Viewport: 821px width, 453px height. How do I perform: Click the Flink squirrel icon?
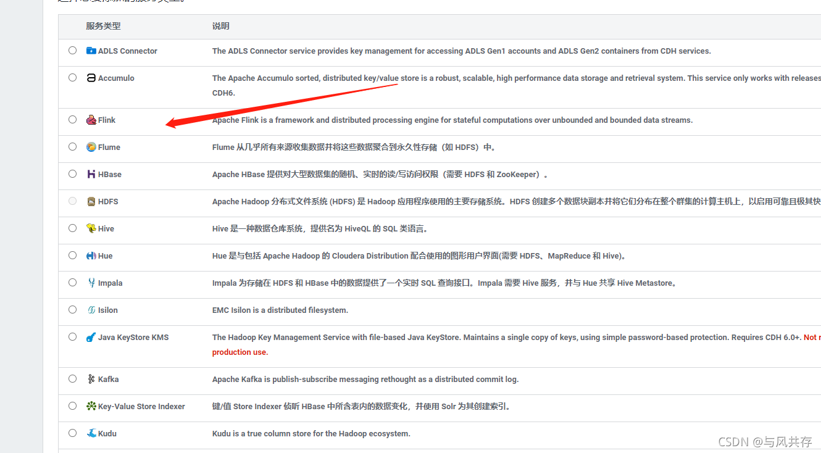[91, 120]
